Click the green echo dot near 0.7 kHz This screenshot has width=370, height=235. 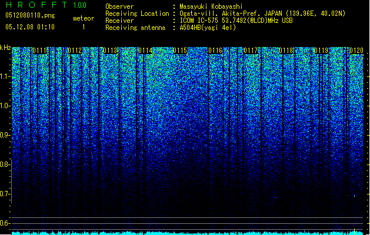coord(355,196)
